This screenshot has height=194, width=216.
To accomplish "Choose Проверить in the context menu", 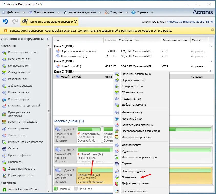I will (x=141, y=177).
